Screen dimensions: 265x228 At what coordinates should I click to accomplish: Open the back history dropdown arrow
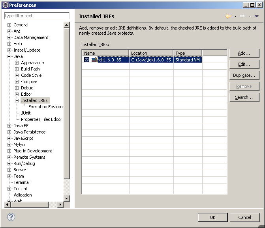pos(235,17)
